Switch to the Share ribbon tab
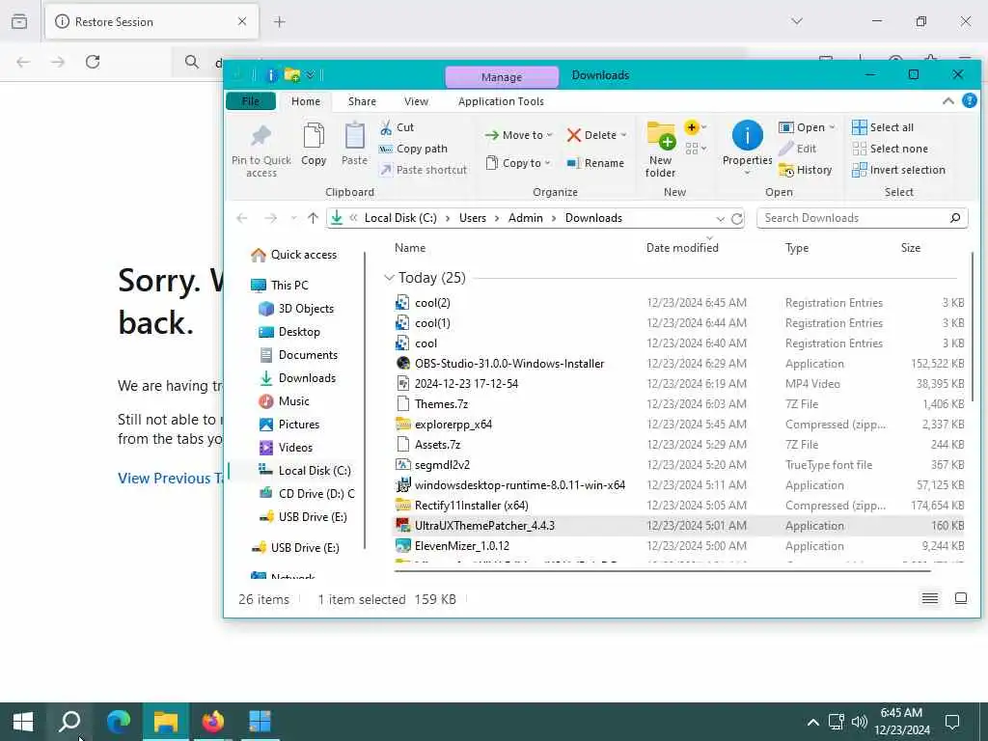This screenshot has width=988, height=741. coord(362,101)
